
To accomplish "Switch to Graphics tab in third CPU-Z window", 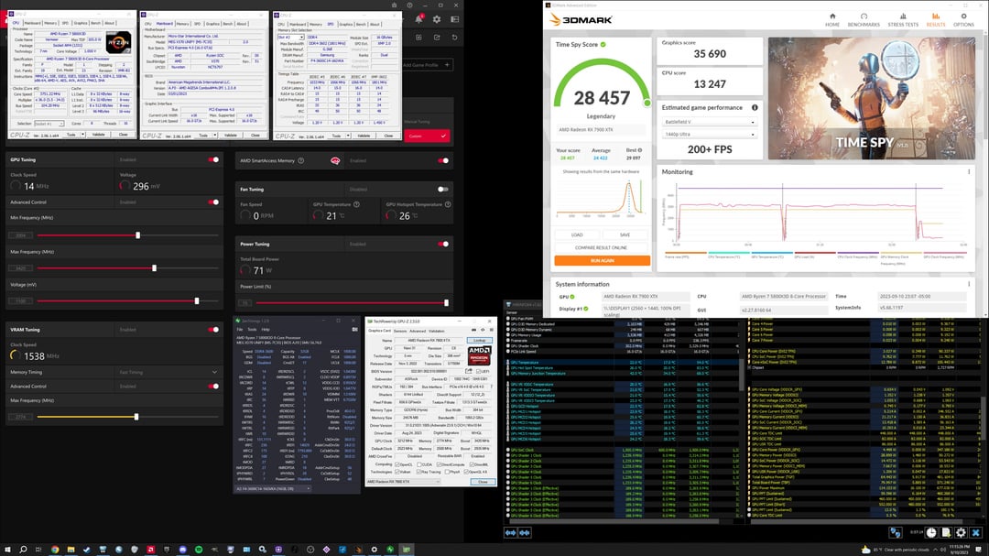I will [345, 25].
